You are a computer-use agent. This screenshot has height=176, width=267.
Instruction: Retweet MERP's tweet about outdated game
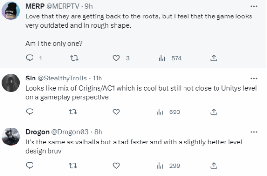pyautogui.click(x=74, y=58)
